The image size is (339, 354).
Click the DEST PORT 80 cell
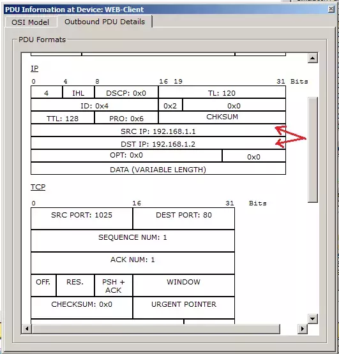click(184, 218)
